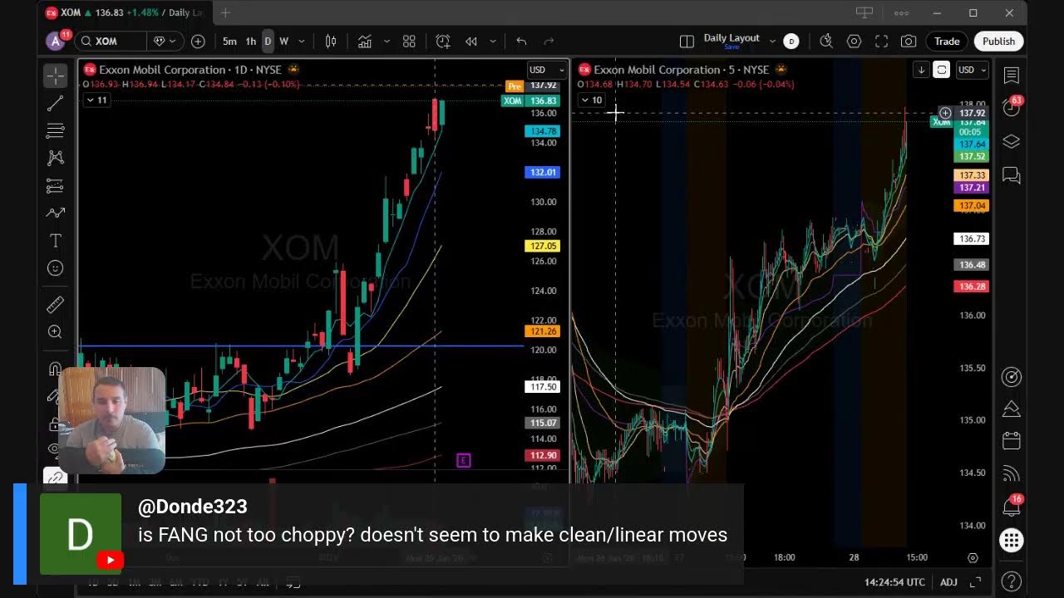1064x598 pixels.
Task: Select layout grid setup icon
Action: [x=687, y=41]
